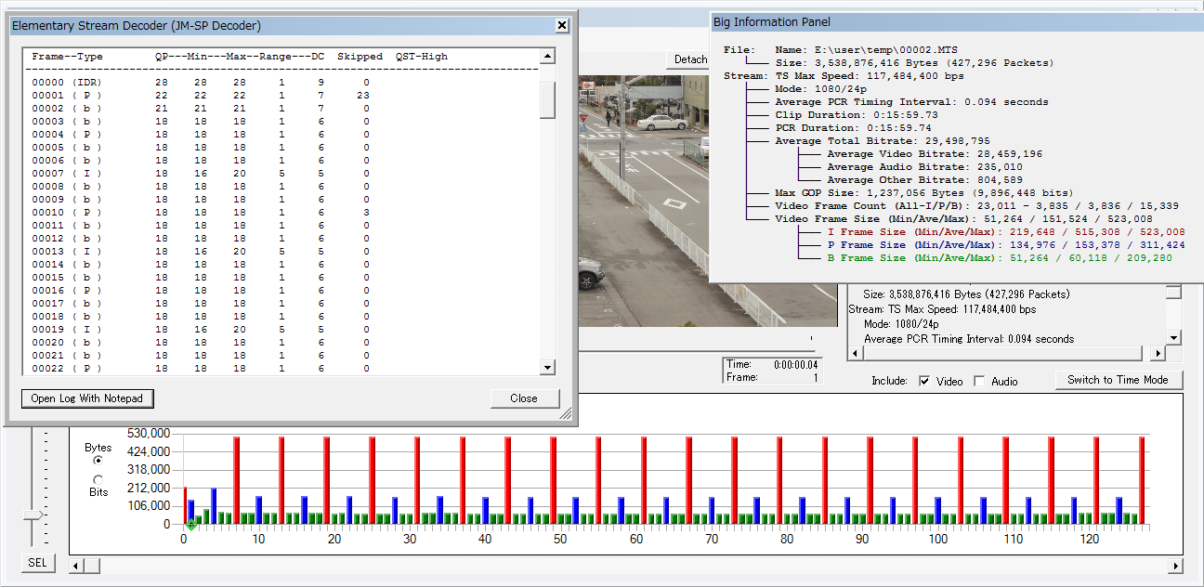Click decoder log scroll-down arrow
The width and height of the screenshot is (1204, 587).
[x=547, y=369]
